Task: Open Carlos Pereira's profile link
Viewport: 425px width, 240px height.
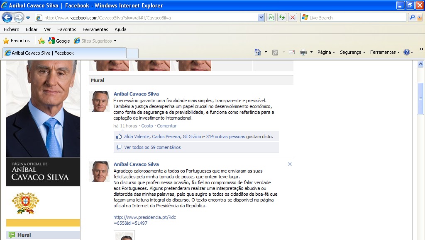Action: coord(166,137)
